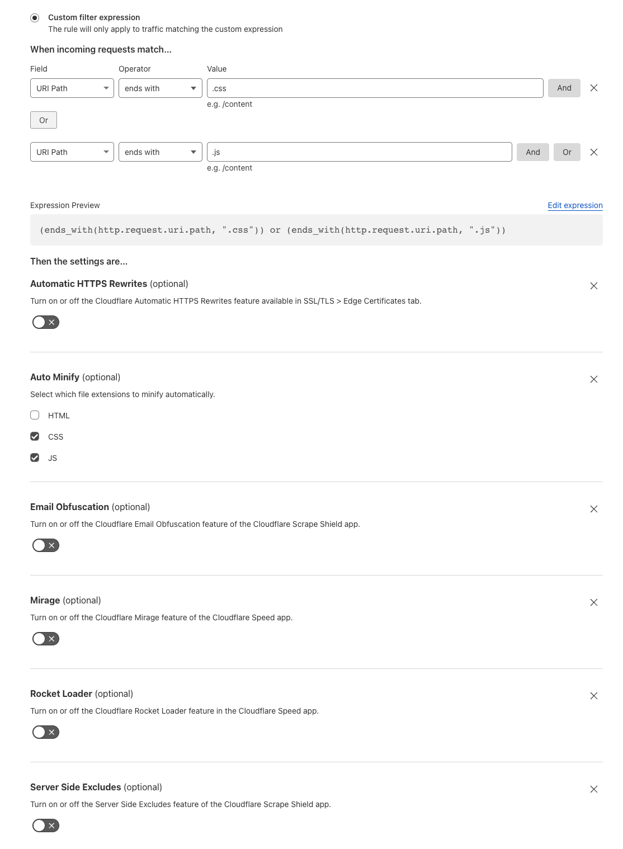This screenshot has height=849, width=623.
Task: Remove Automatic HTTPS Rewrites setting
Action: point(594,286)
